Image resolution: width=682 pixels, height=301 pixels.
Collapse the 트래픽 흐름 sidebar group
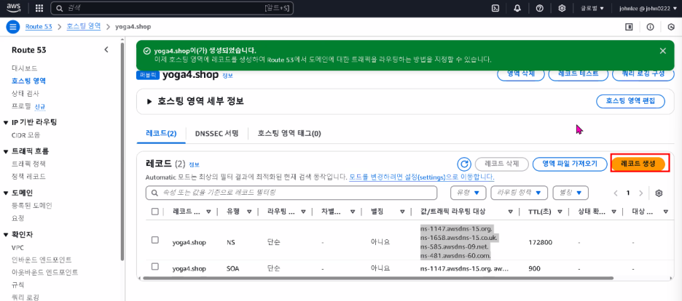[x=6, y=151]
